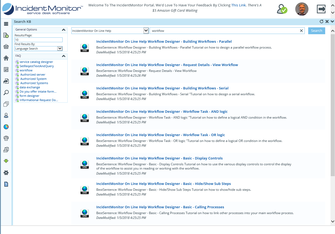335x234 pixels.
Task: Click the header banner scroll down arrow
Action: point(333,12)
